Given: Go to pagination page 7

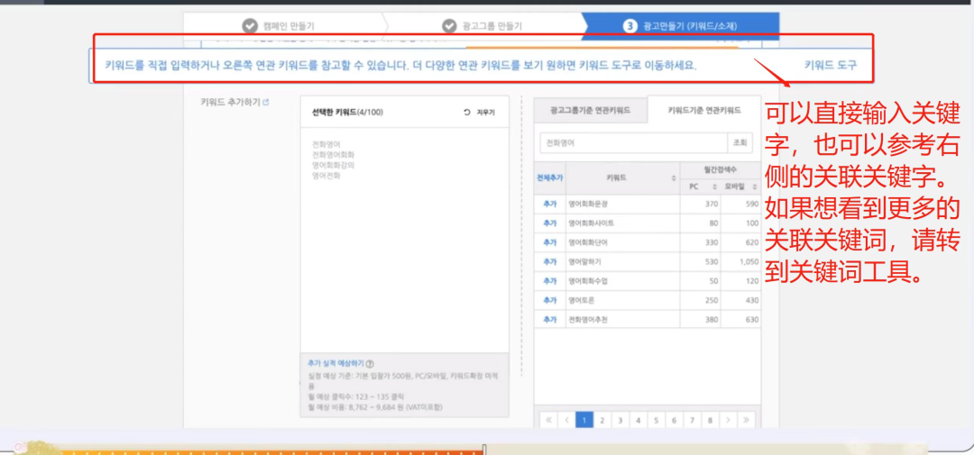Looking at the screenshot, I should [x=692, y=420].
